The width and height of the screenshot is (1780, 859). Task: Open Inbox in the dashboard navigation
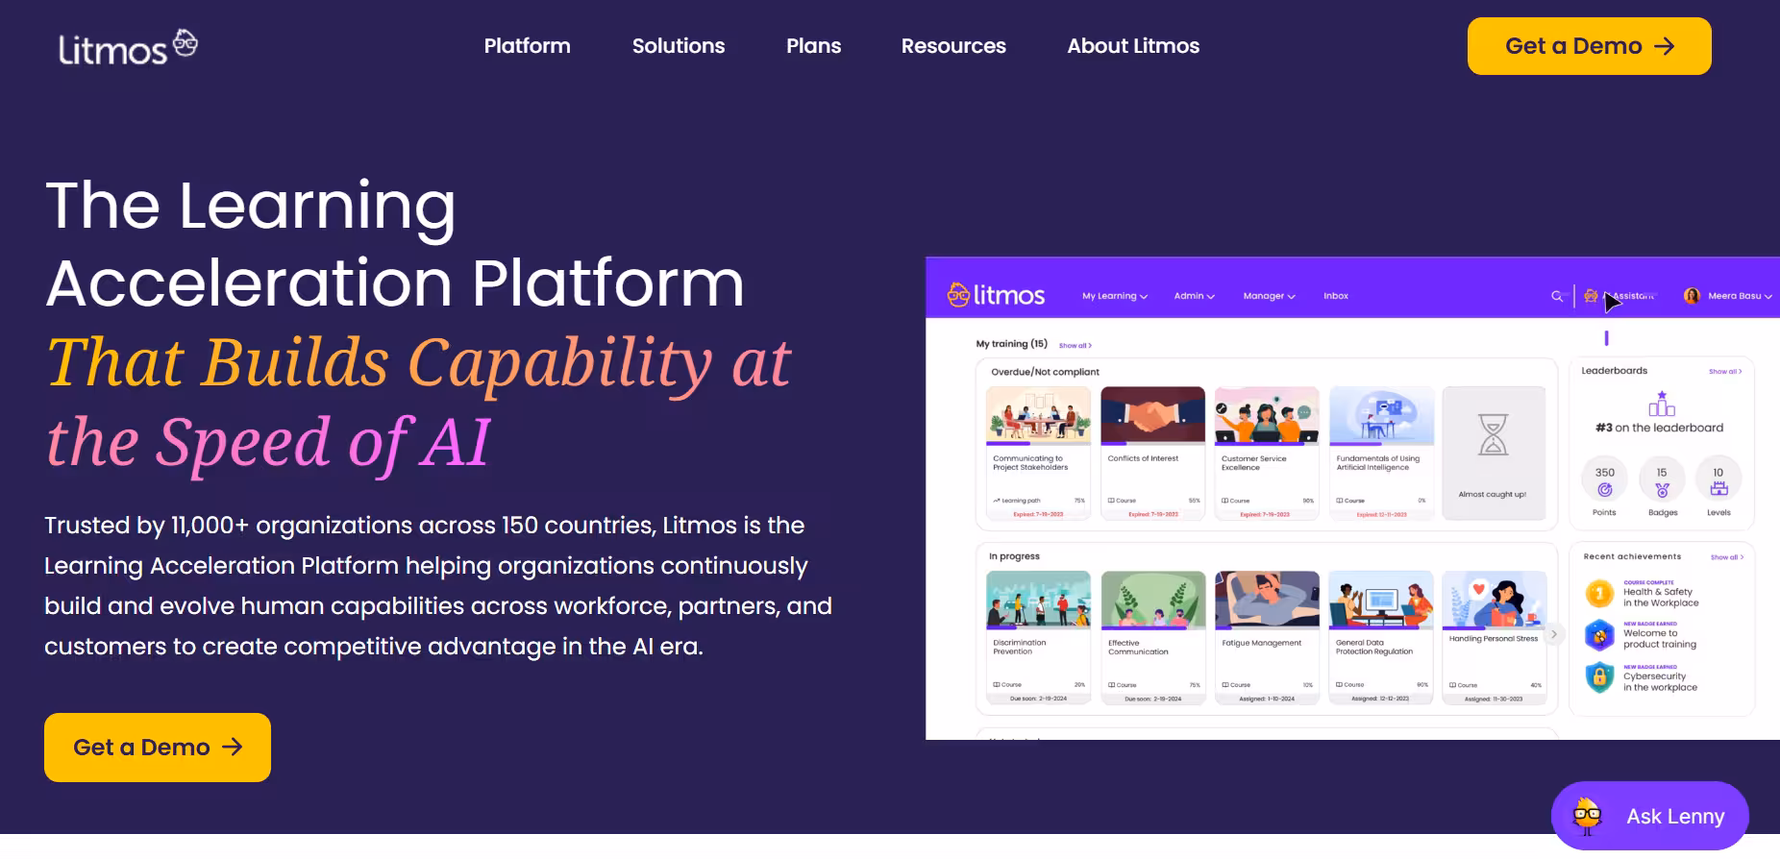pyautogui.click(x=1336, y=296)
